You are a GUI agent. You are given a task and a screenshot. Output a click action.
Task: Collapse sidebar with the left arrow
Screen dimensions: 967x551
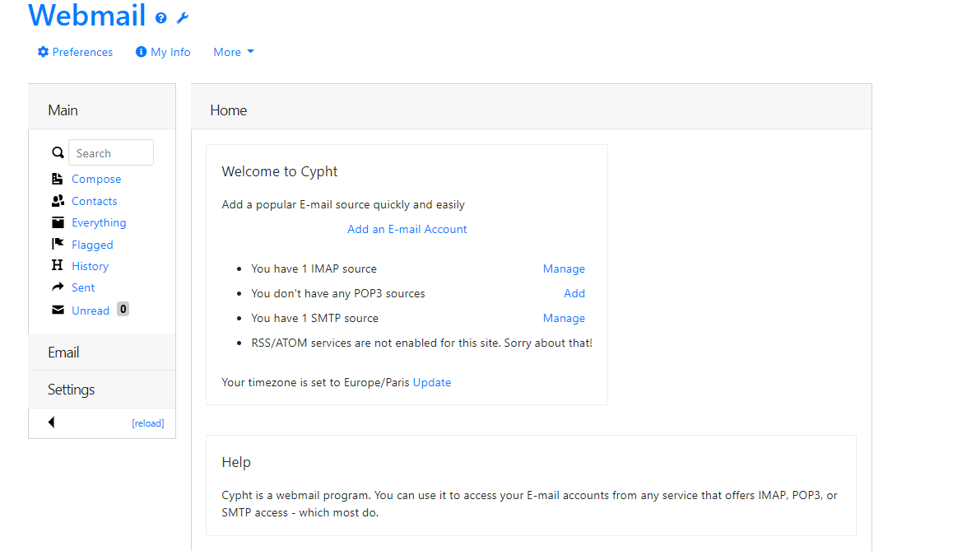[x=51, y=423]
